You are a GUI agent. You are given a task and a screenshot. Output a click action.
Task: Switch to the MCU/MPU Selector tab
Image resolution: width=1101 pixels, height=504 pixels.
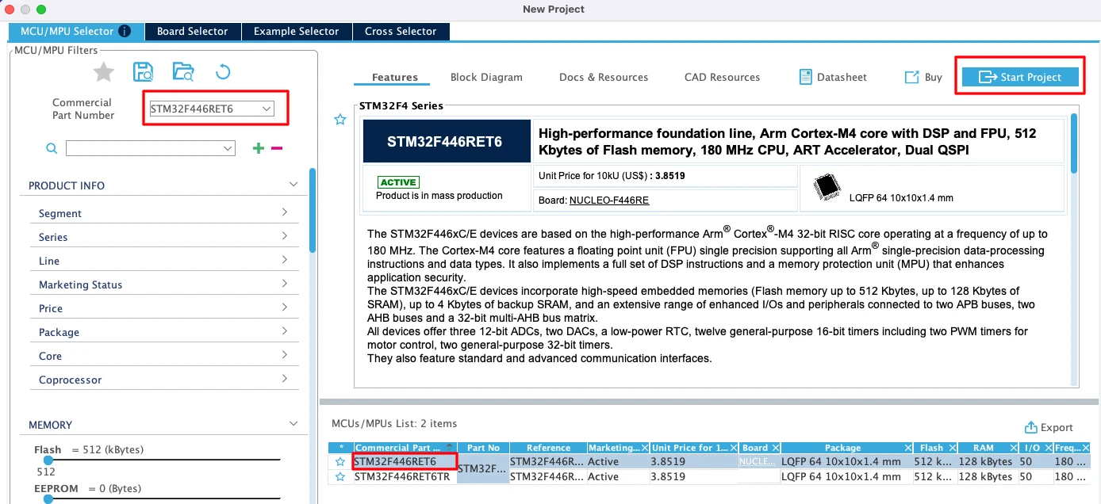coord(76,32)
